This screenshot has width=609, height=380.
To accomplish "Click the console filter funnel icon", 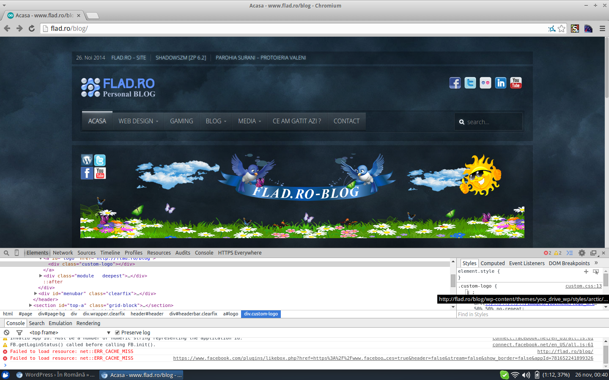I will (19, 333).
